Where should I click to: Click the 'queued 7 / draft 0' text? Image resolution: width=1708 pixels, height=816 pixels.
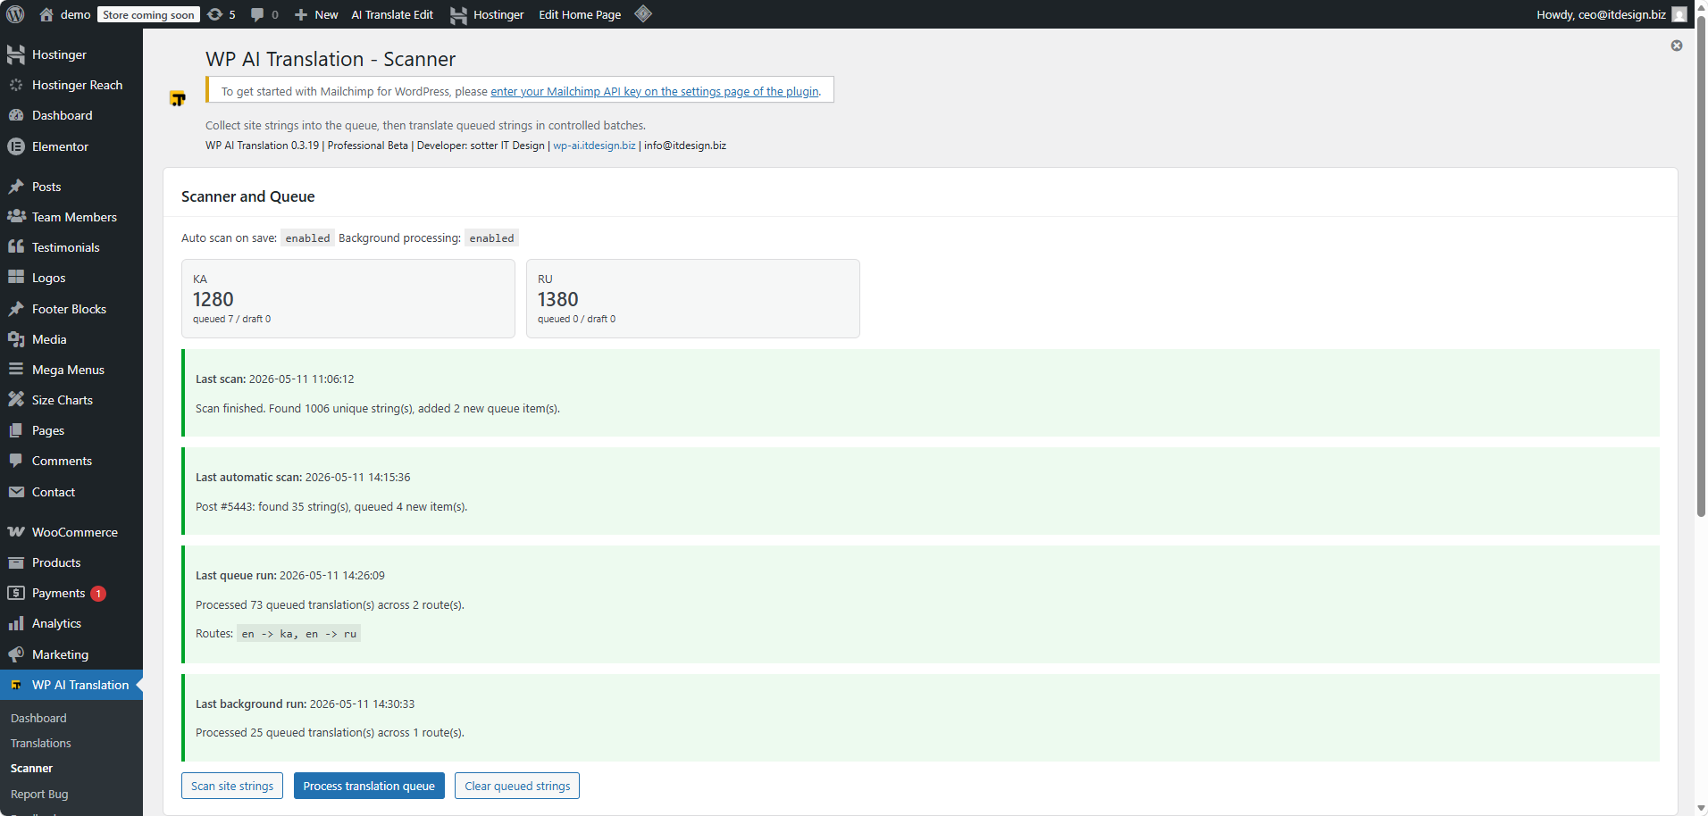point(231,319)
